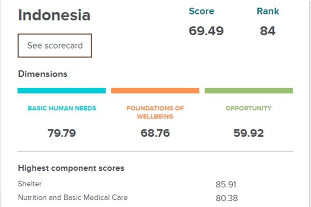Click the Dimensions section heading
This screenshot has height=207, width=311.
(x=43, y=74)
